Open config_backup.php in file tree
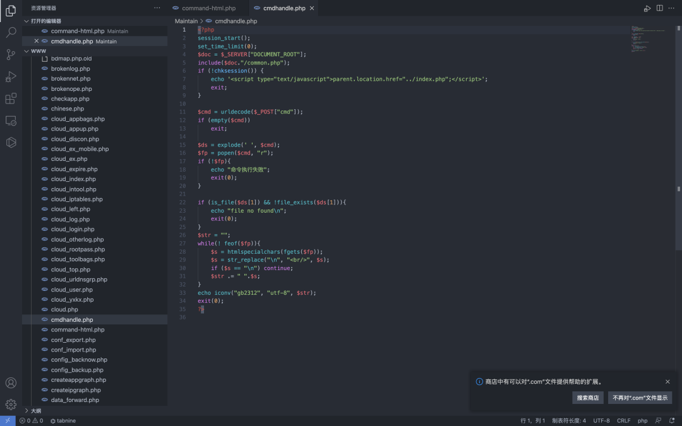Image resolution: width=682 pixels, height=426 pixels. (95, 370)
